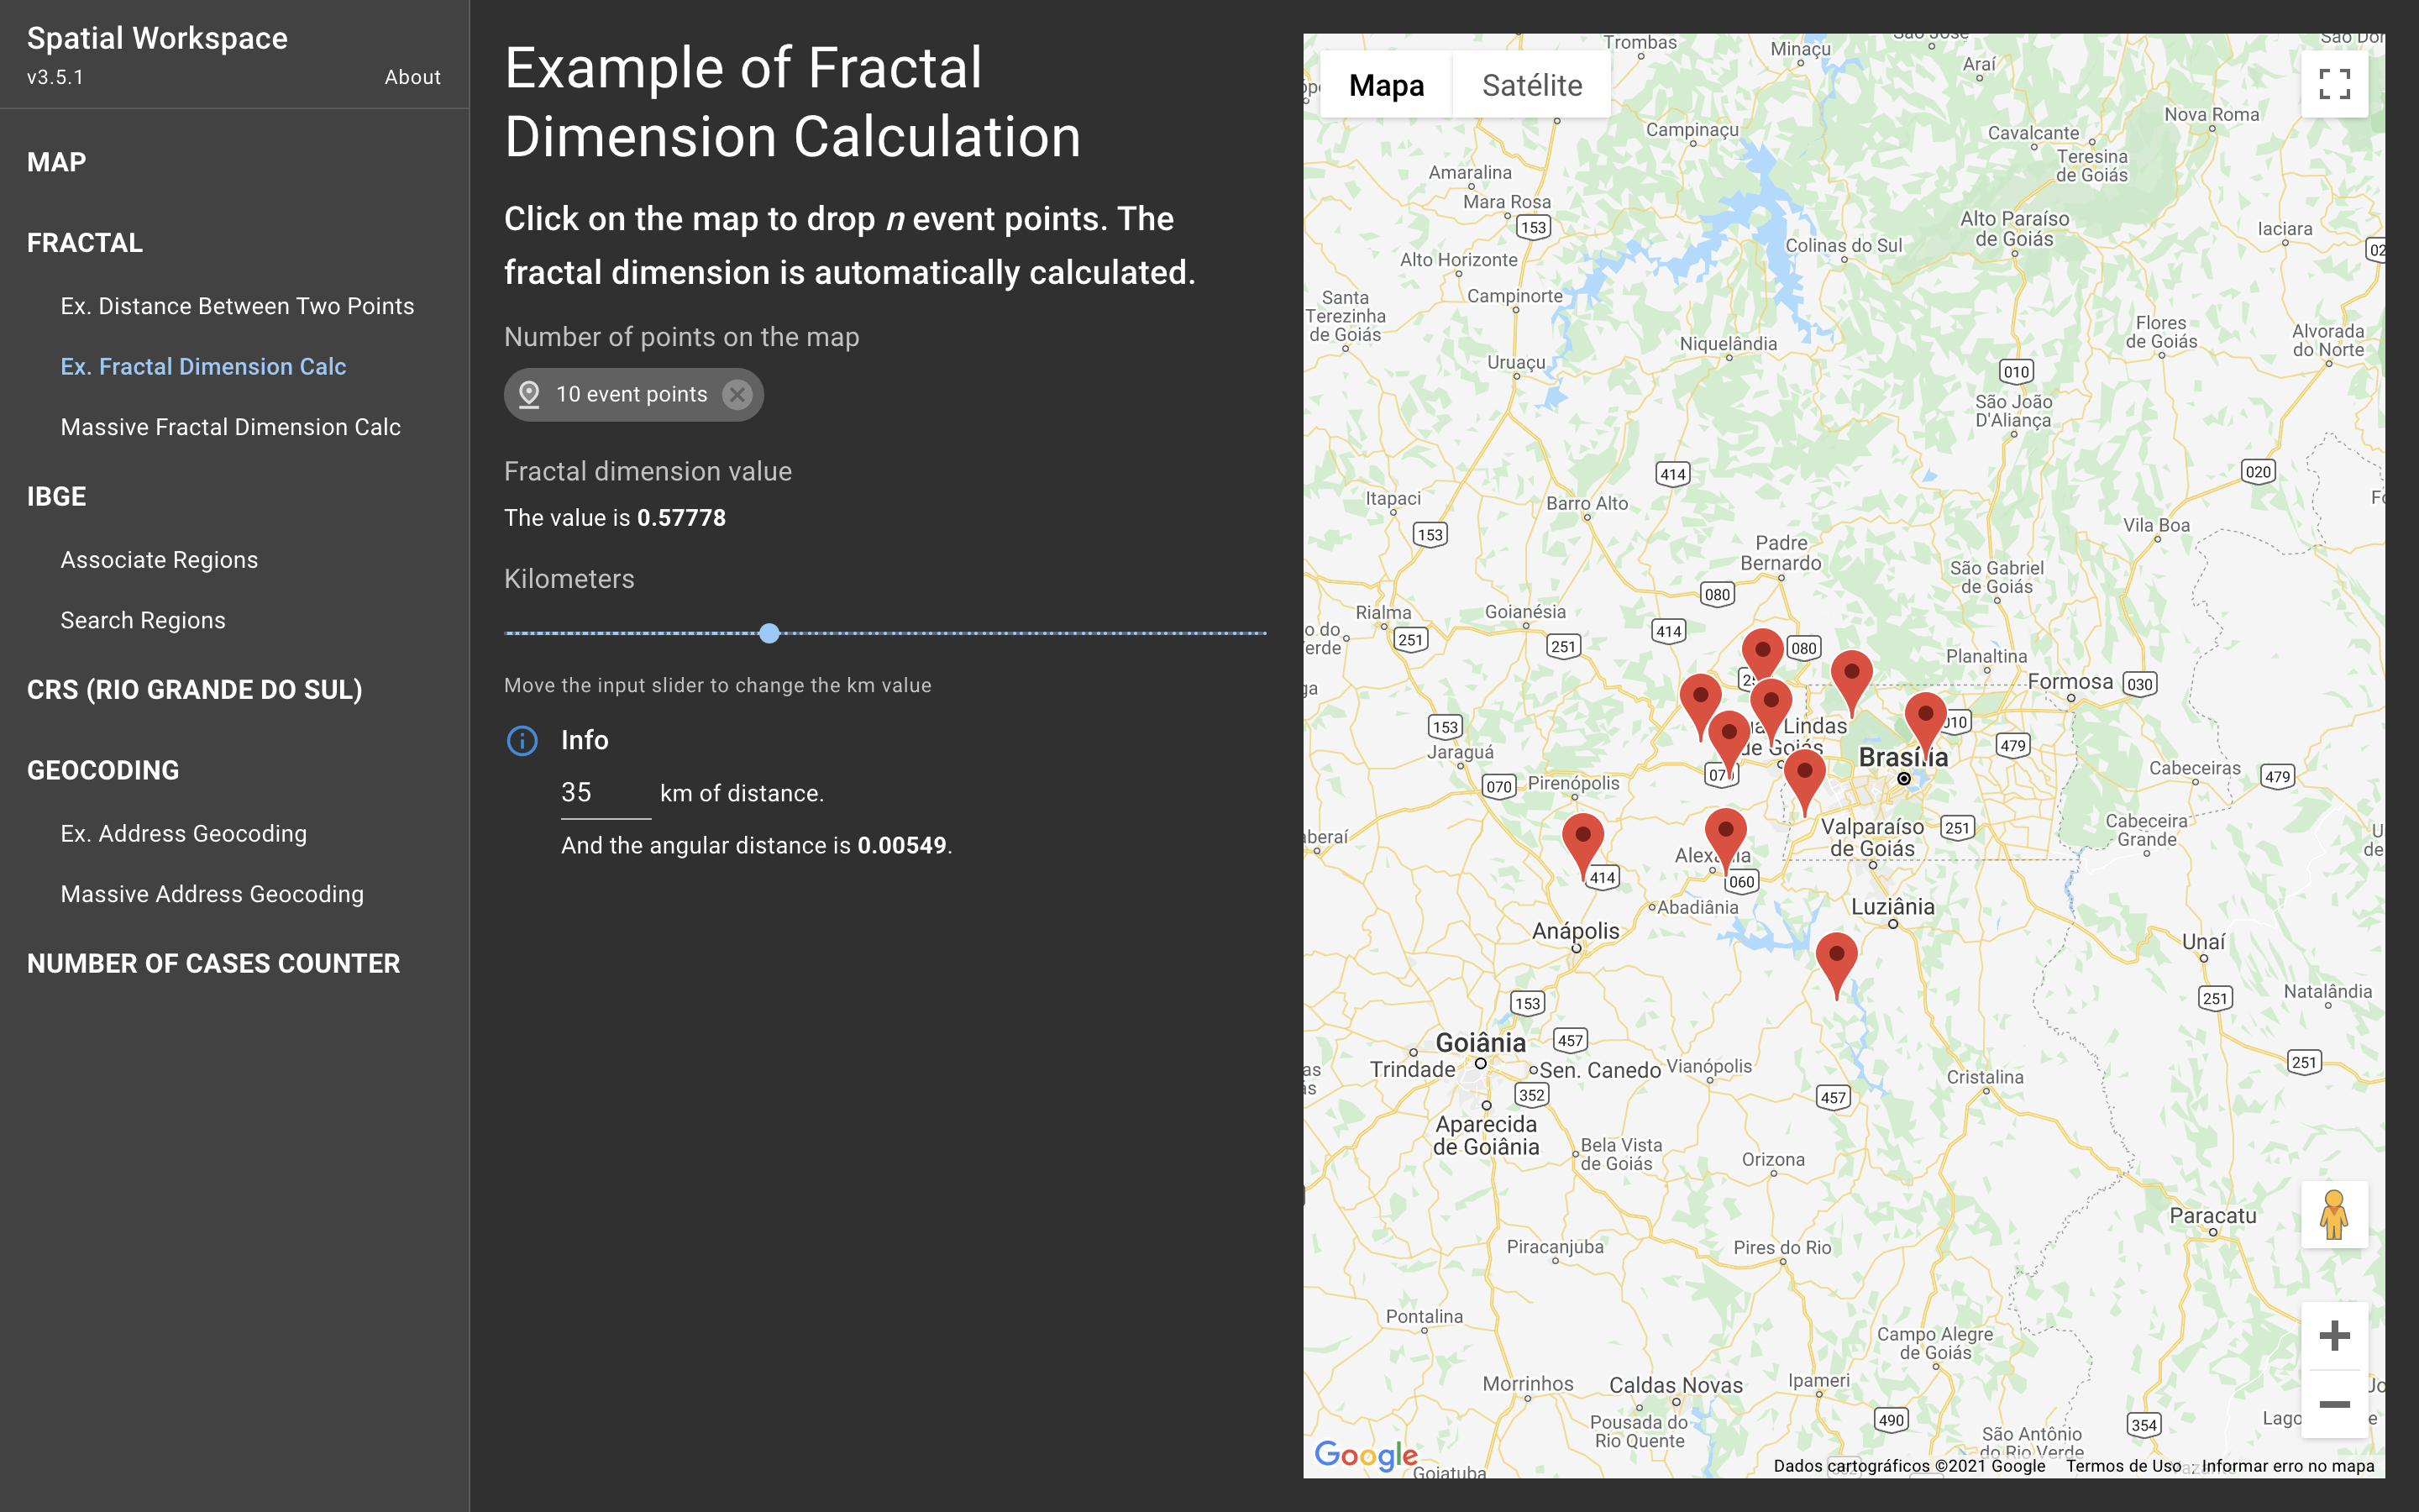Click the Kilometers slider handle

tap(769, 633)
